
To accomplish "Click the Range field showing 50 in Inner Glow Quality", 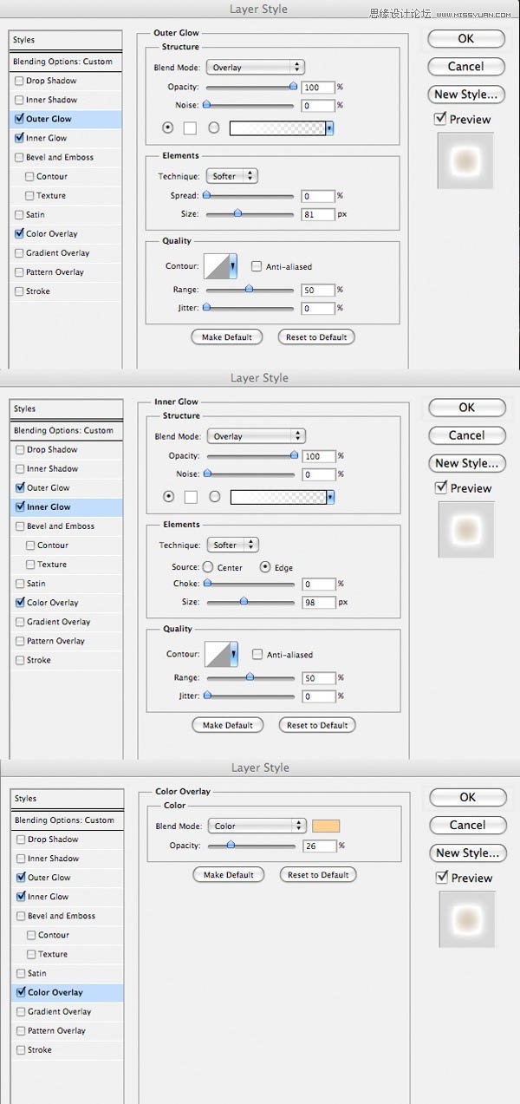I will click(318, 678).
